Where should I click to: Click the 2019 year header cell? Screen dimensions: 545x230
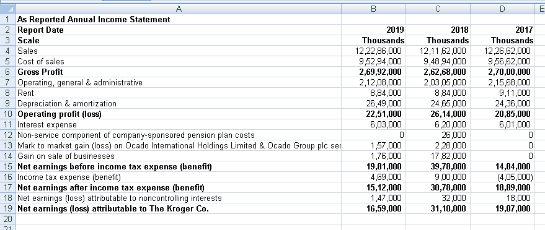(x=374, y=30)
